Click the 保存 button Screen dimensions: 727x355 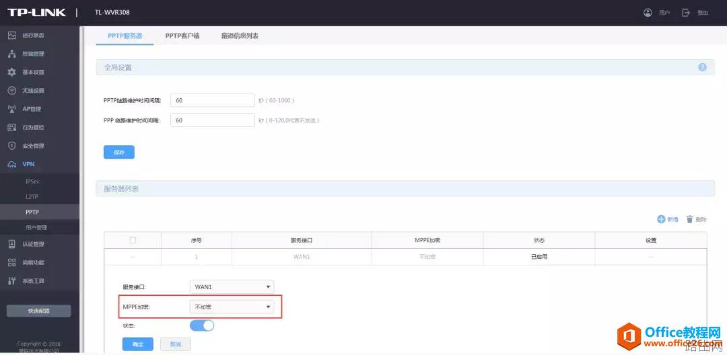(119, 152)
